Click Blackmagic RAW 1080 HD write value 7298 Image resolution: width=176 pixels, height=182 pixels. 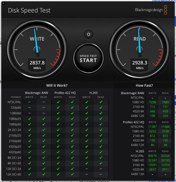point(152,102)
